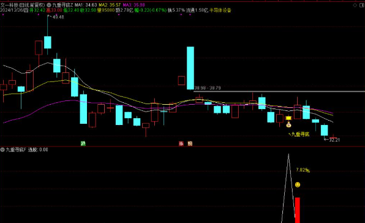365x223 pixels.
Task: Click the diamond icon at top right
Action: coord(355,5)
